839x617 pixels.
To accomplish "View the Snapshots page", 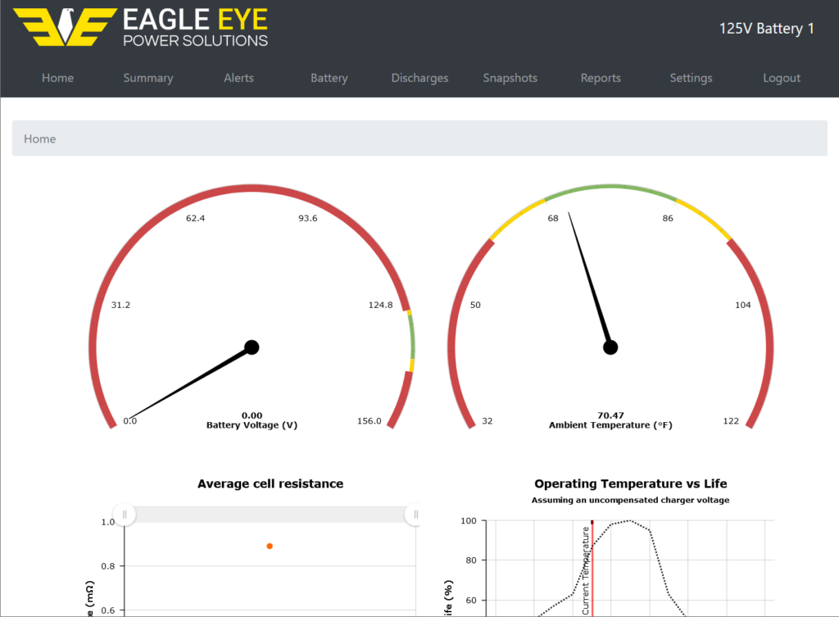I will pyautogui.click(x=510, y=78).
